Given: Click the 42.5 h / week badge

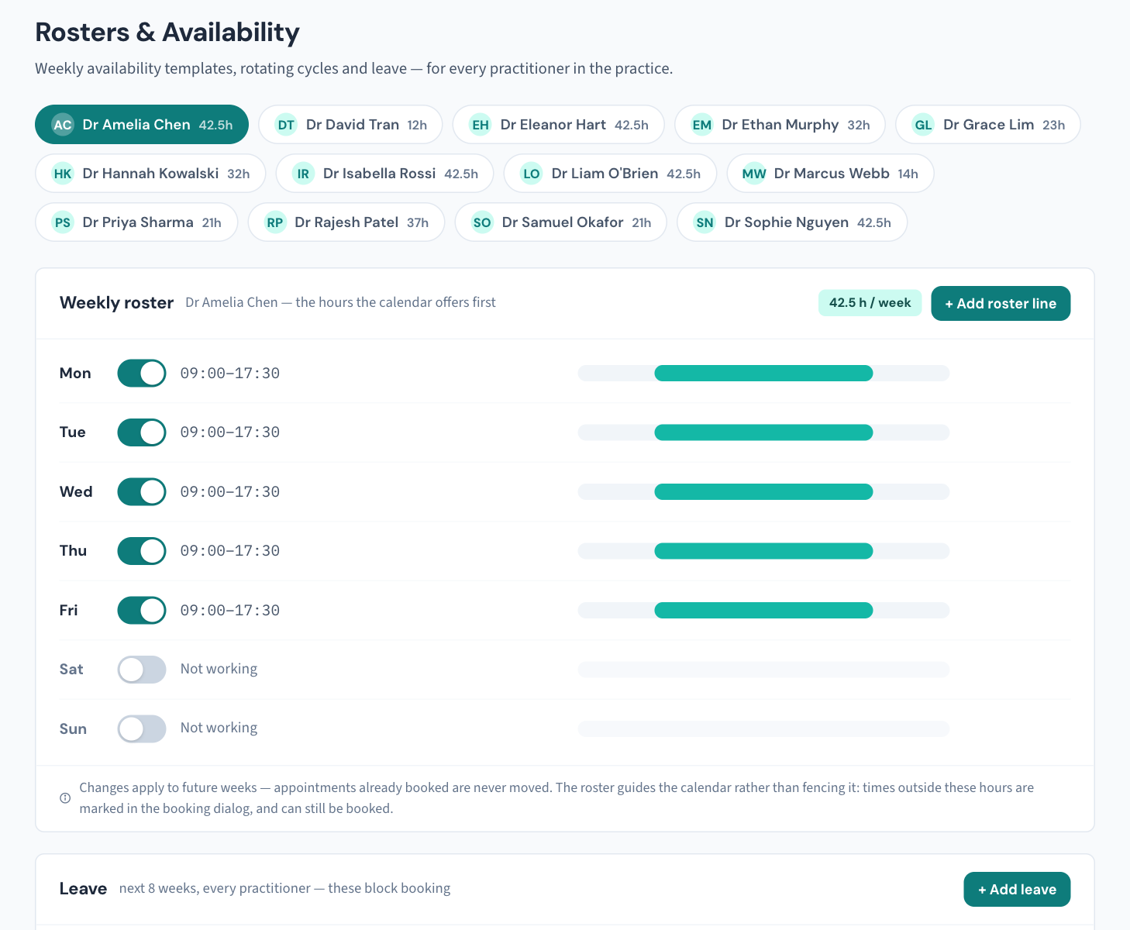Looking at the screenshot, I should click(x=870, y=303).
